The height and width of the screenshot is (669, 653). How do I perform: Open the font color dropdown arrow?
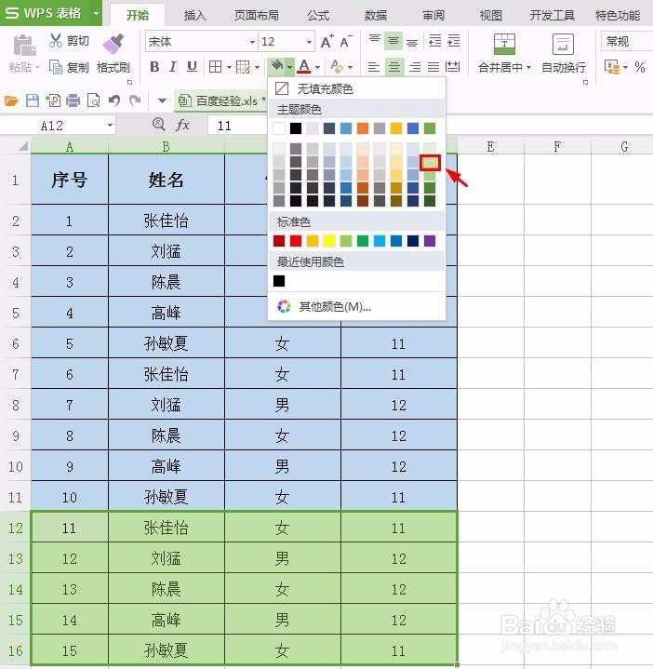pos(317,67)
